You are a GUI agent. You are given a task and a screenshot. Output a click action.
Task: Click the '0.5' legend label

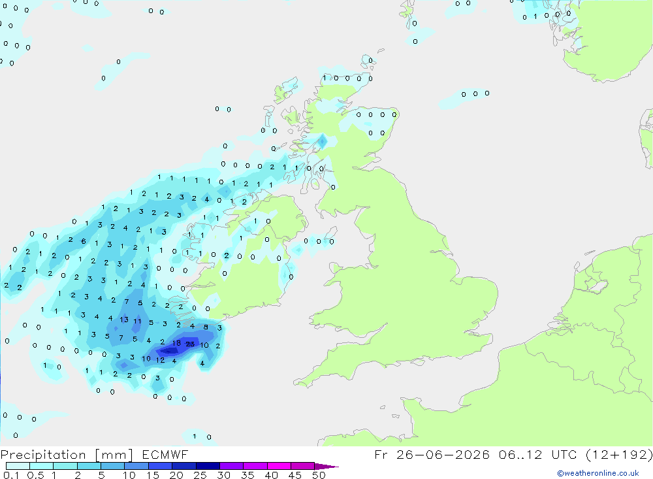[x=35, y=475]
